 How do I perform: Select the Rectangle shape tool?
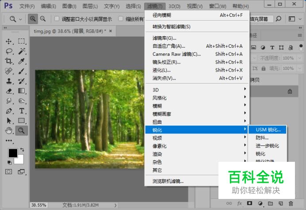22,121
